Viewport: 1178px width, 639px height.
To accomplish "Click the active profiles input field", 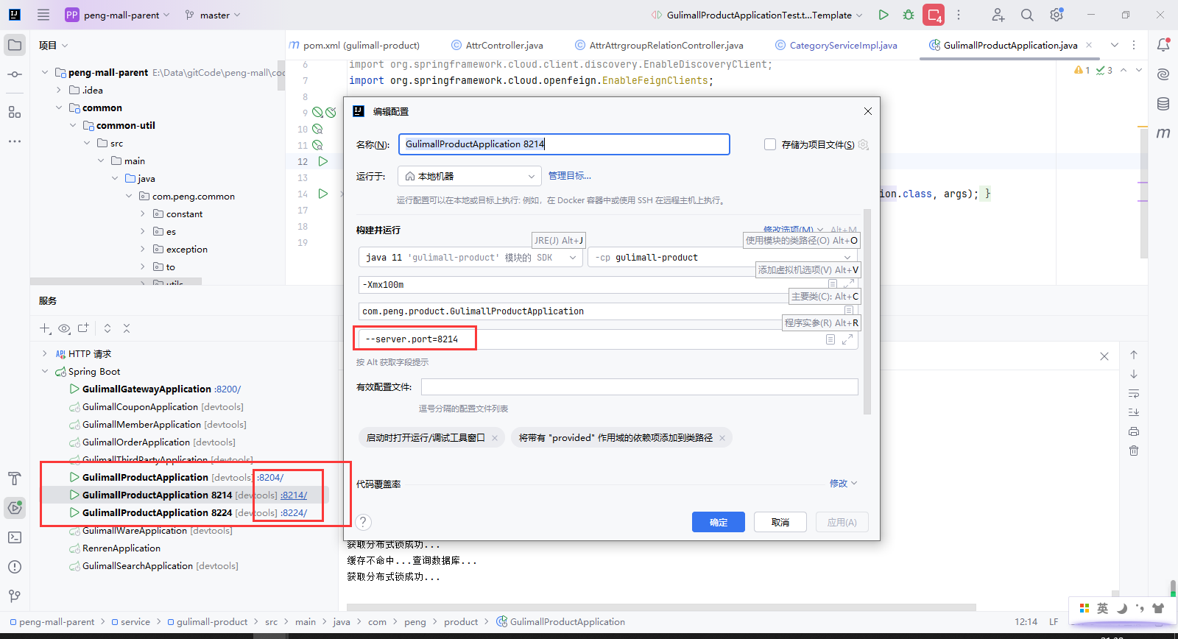I will tap(639, 386).
